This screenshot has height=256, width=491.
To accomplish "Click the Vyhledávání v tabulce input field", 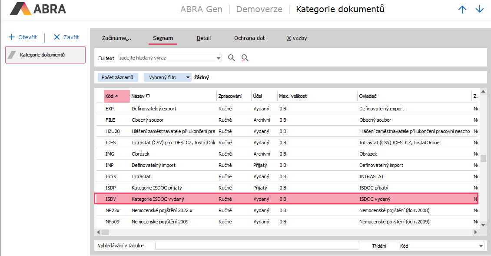I will tap(257, 246).
